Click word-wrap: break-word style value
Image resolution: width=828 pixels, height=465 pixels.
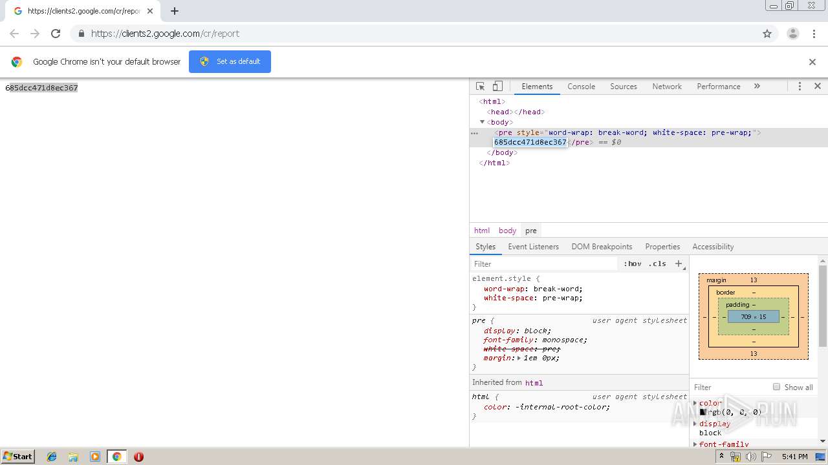pyautogui.click(x=557, y=289)
